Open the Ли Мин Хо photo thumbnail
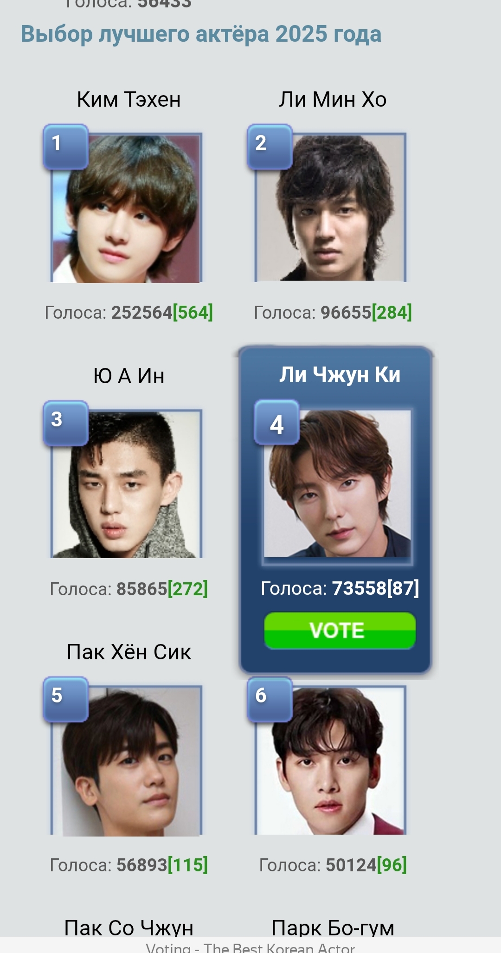 coord(330,207)
